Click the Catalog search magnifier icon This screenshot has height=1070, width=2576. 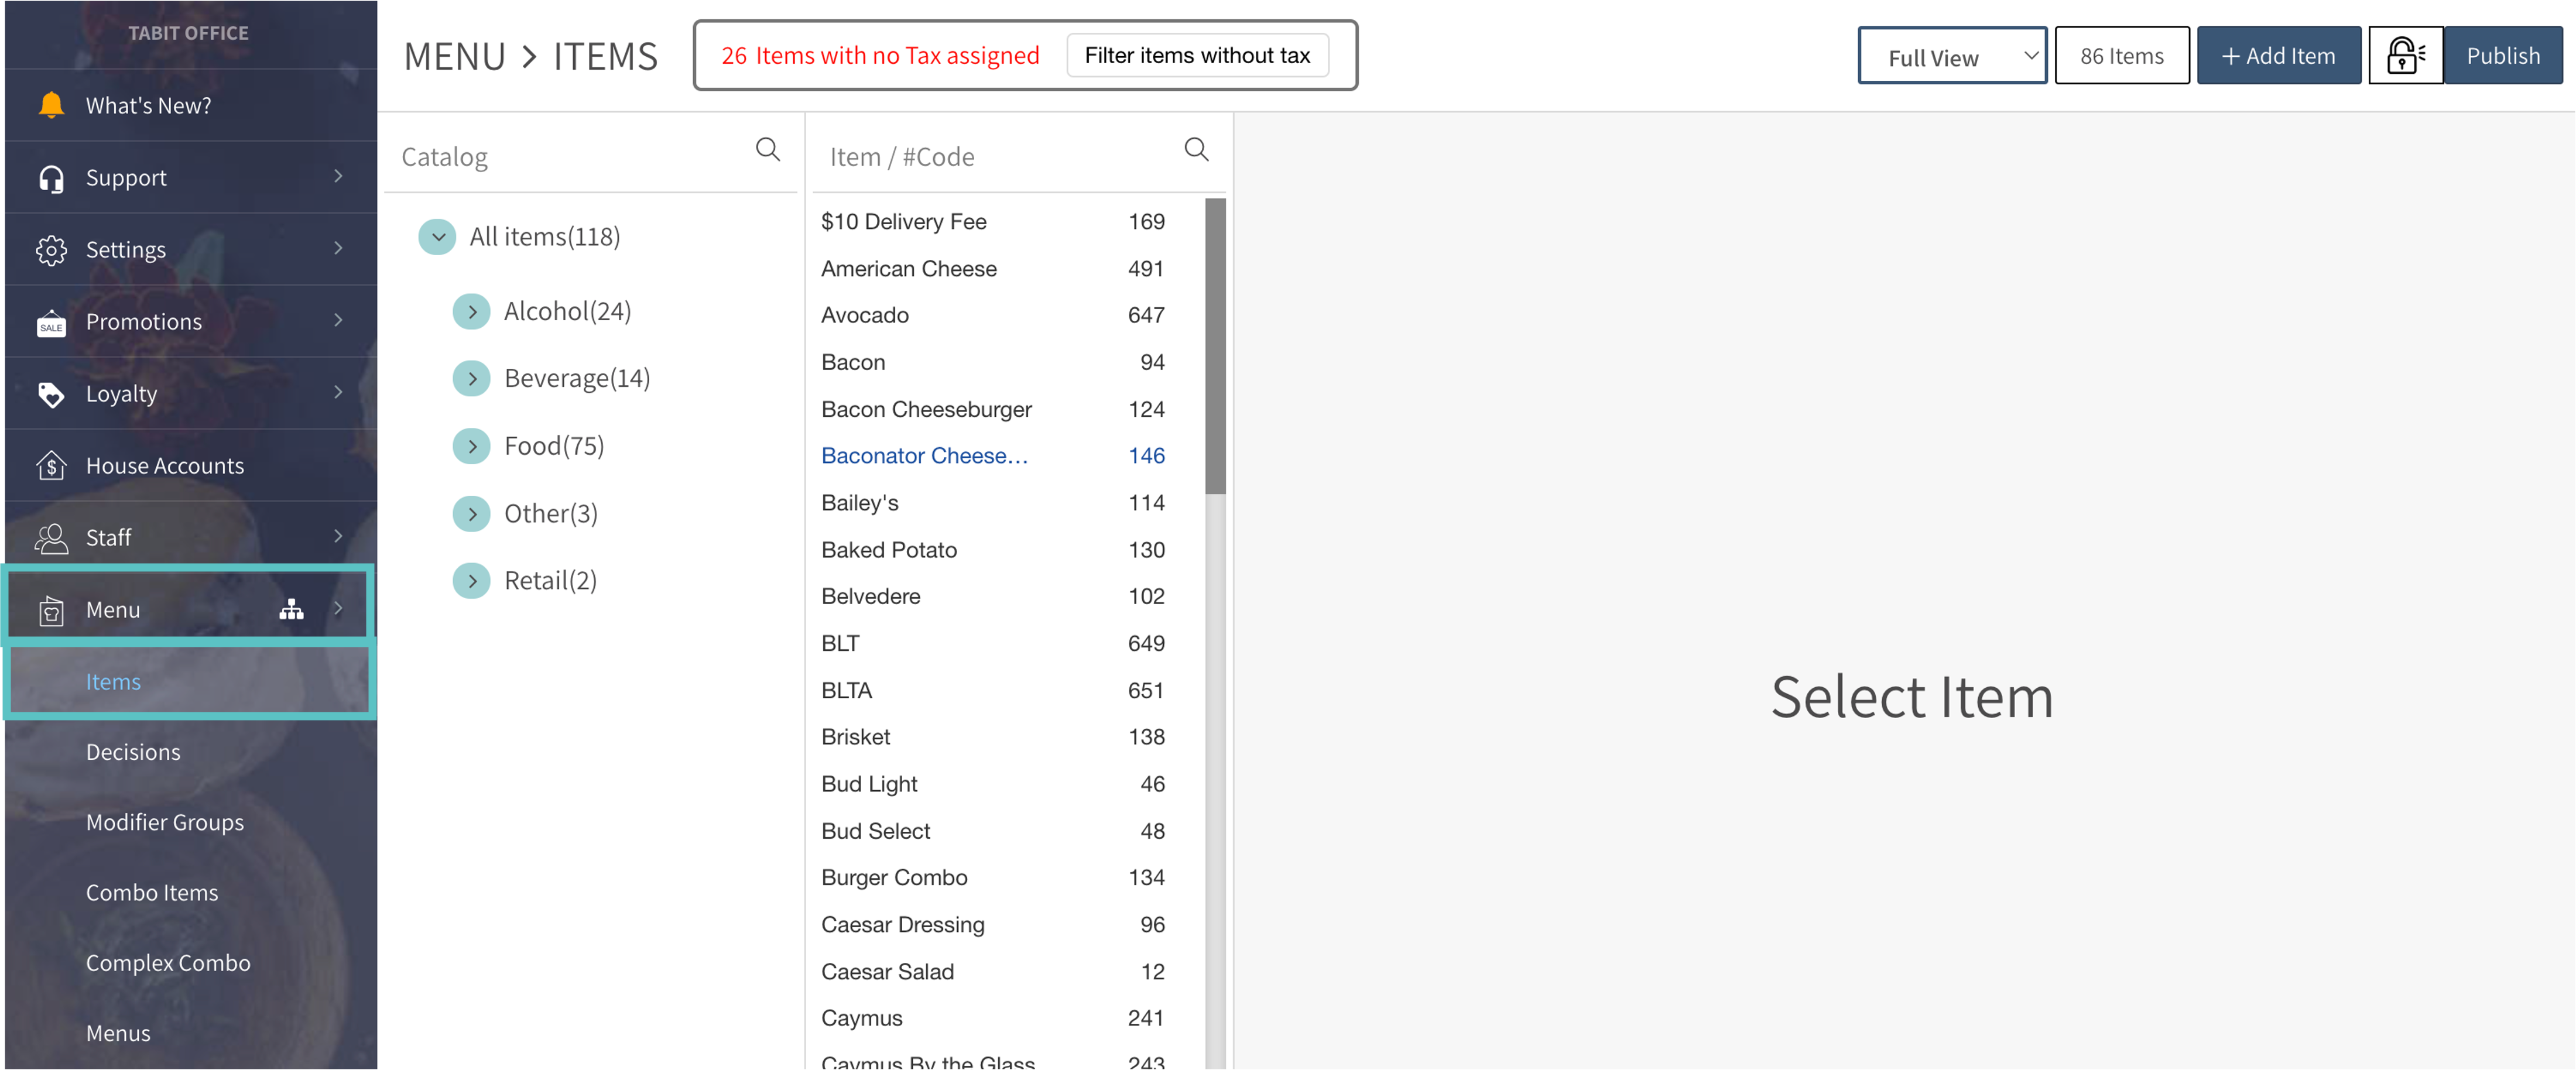[767, 150]
